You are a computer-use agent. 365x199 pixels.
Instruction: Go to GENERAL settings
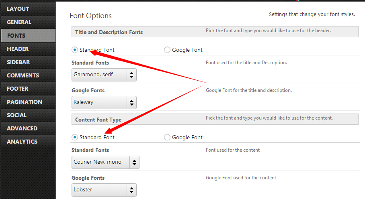(x=19, y=22)
